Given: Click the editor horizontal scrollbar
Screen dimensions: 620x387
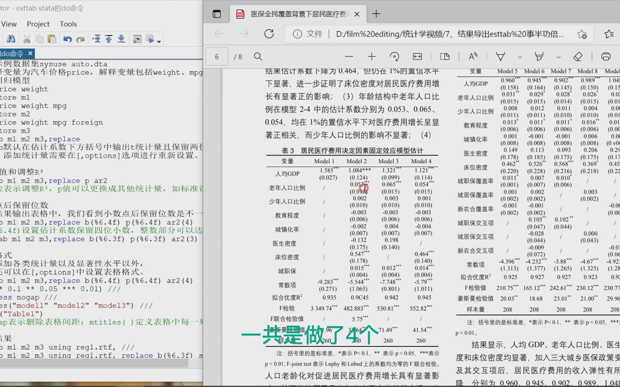Looking at the screenshot, I should click(94, 363).
